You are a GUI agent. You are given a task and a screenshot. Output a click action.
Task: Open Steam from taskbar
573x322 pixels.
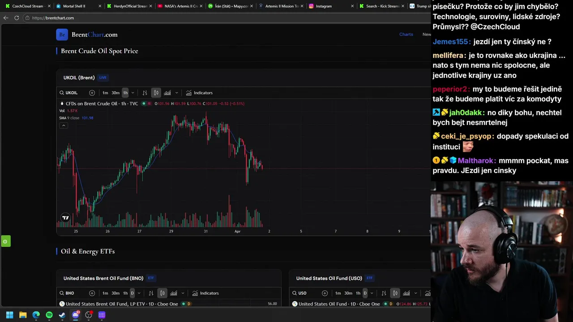pyautogui.click(x=62, y=315)
